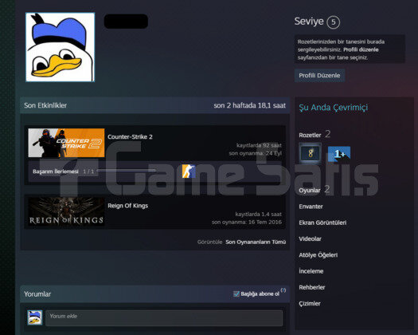Open the Rehberler guides link

(312, 287)
